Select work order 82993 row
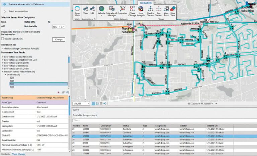This screenshot has width=257, height=156. point(165,143)
